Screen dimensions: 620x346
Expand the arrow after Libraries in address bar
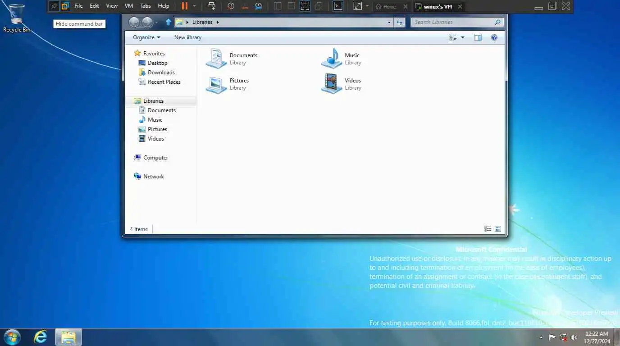(218, 22)
